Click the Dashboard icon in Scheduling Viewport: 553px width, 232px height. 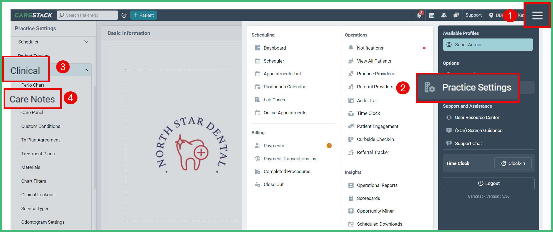click(x=258, y=48)
